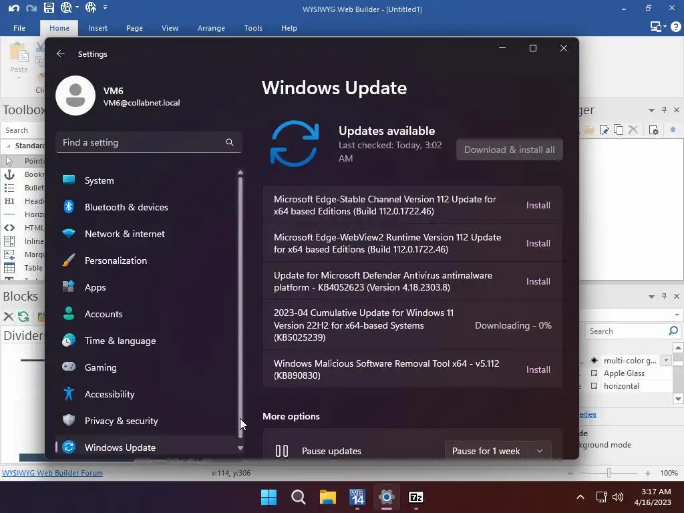The width and height of the screenshot is (684, 513).
Task: Open workspace layout icon in Web Builder ribbon
Action: (656, 27)
